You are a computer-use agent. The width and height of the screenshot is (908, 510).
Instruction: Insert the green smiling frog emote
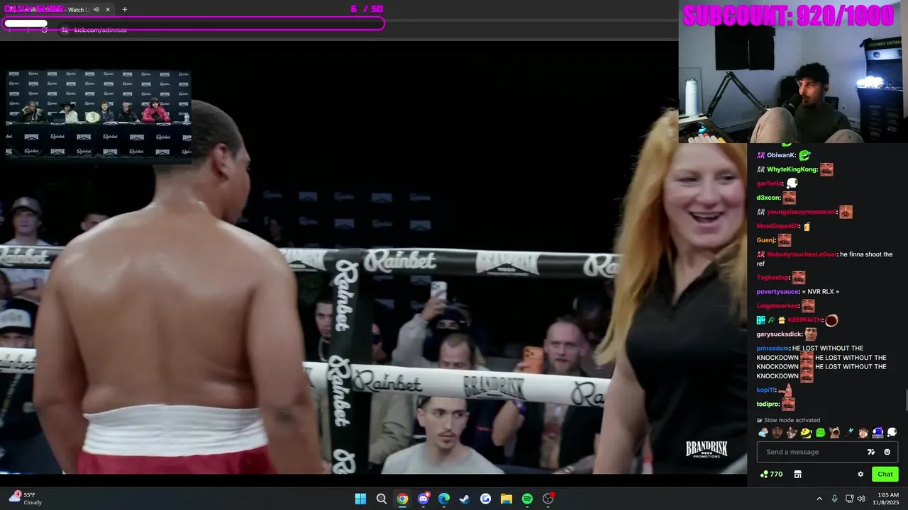[821, 432]
